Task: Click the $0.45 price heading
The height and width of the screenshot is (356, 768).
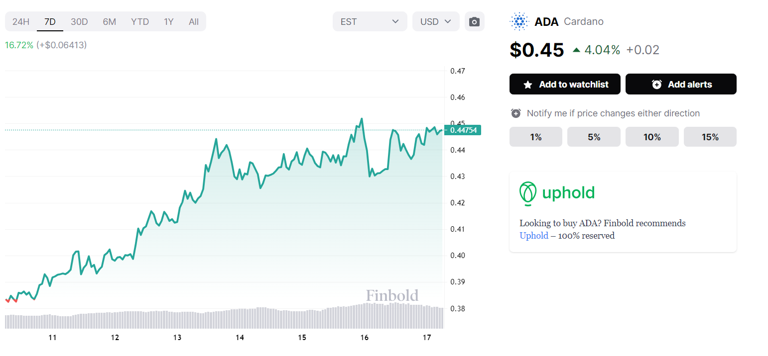Action: point(537,50)
